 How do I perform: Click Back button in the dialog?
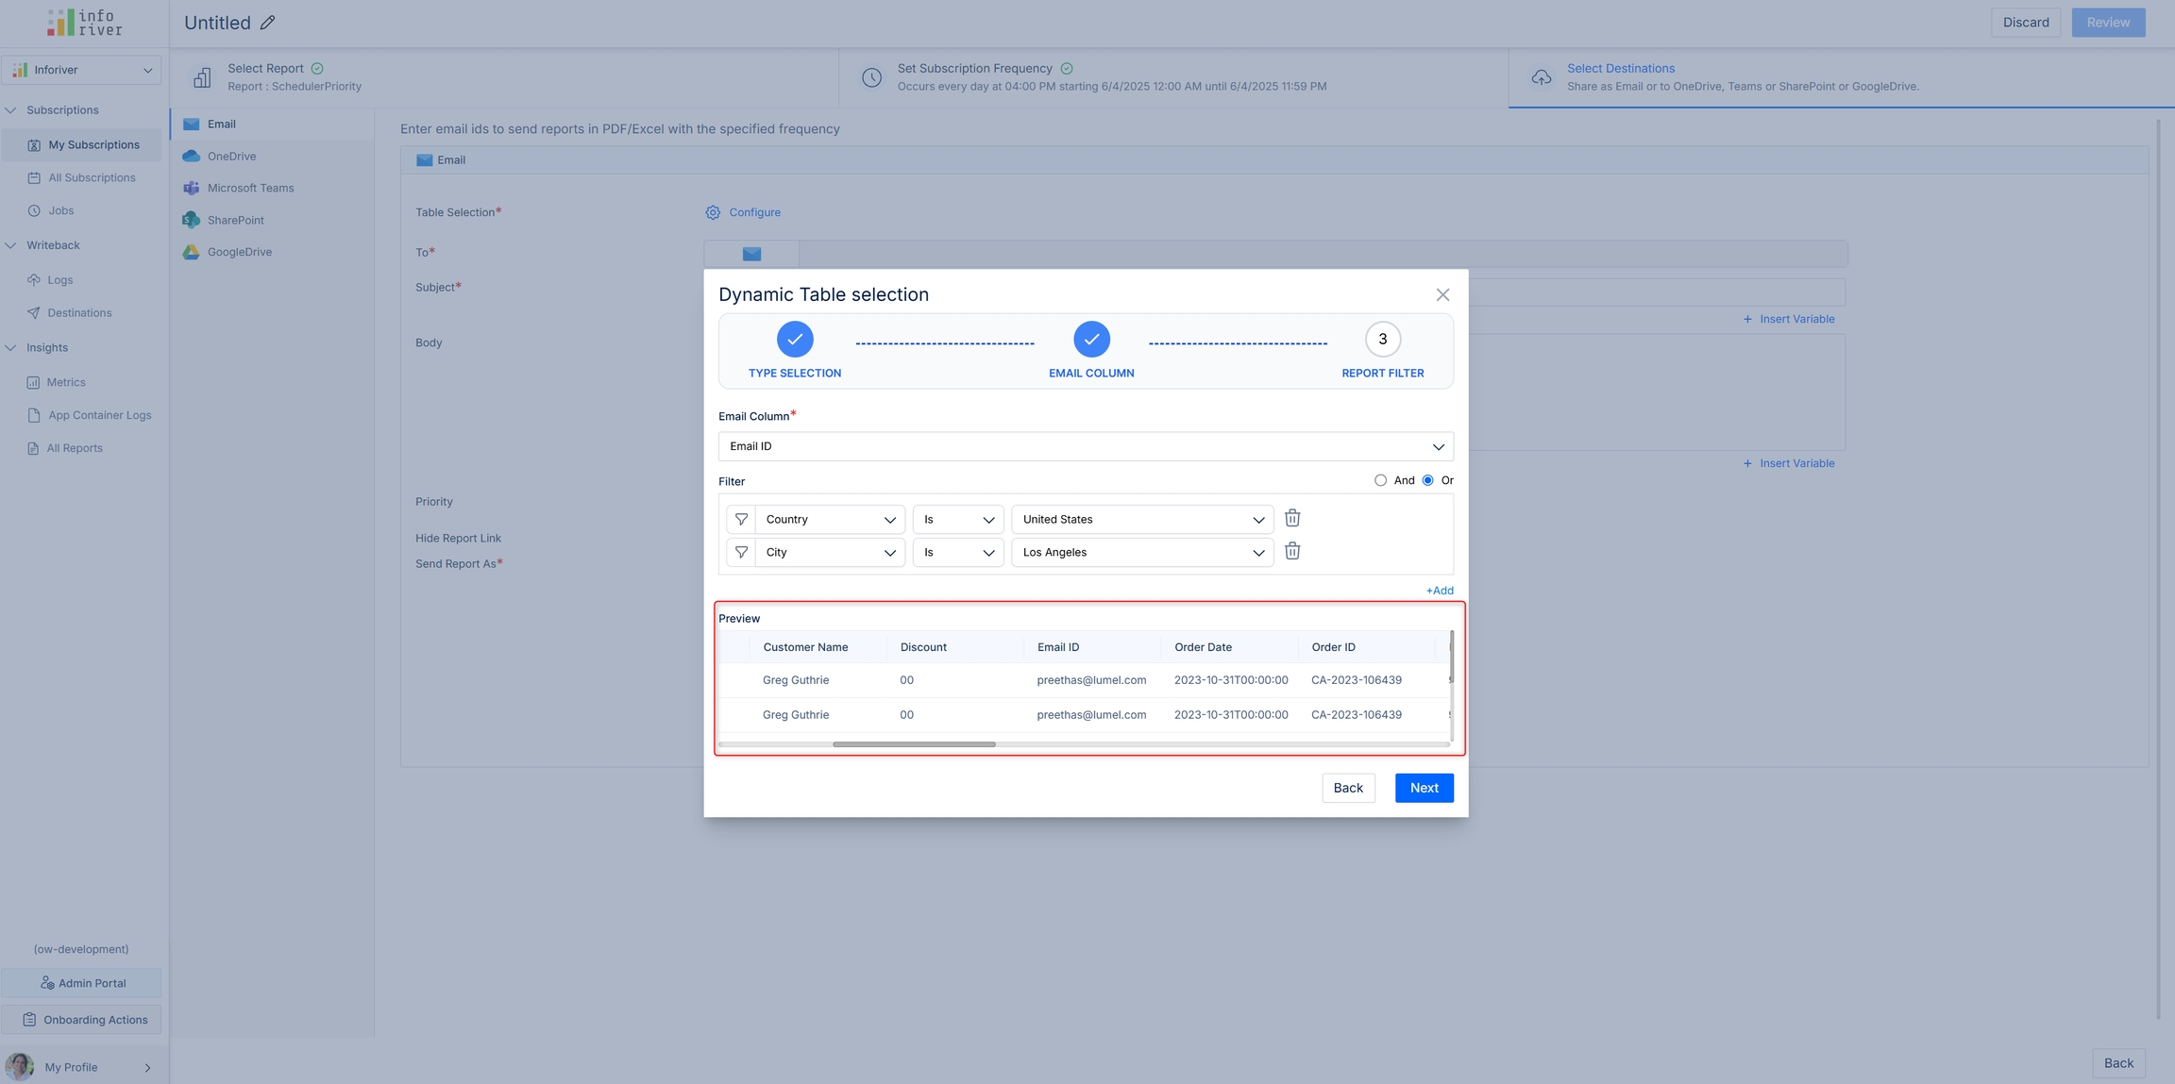[1347, 788]
